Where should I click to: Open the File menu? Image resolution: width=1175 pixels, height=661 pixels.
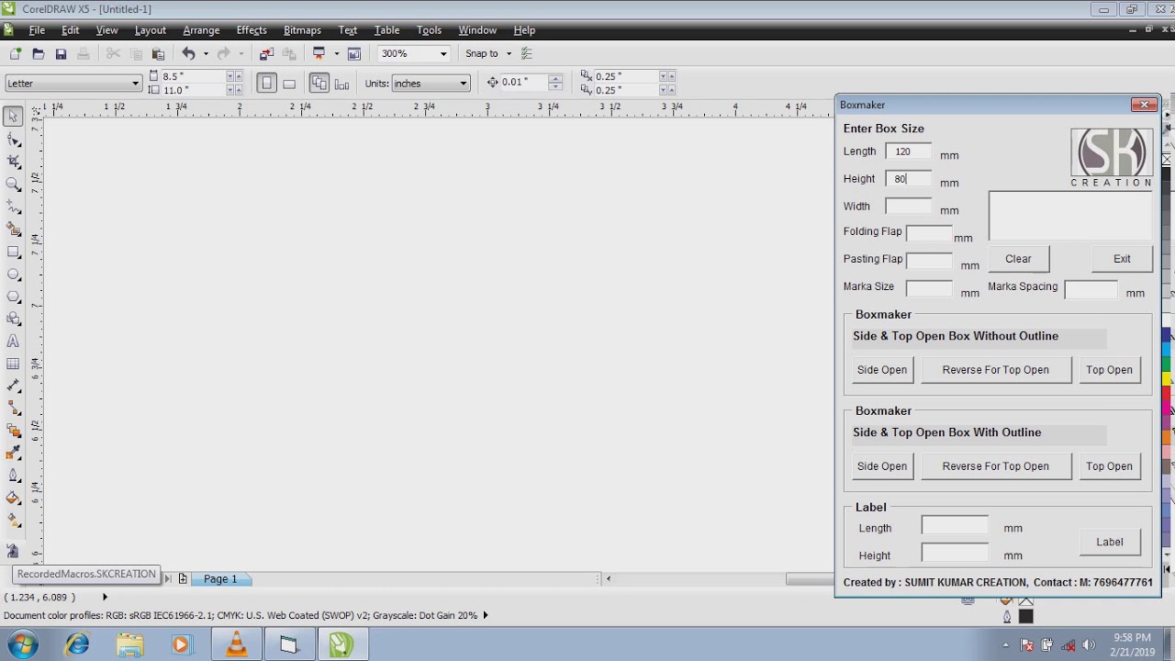(x=37, y=30)
